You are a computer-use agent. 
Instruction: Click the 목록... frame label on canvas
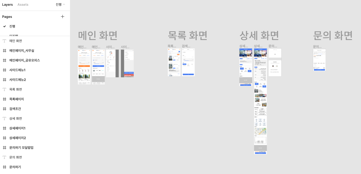[172, 46]
